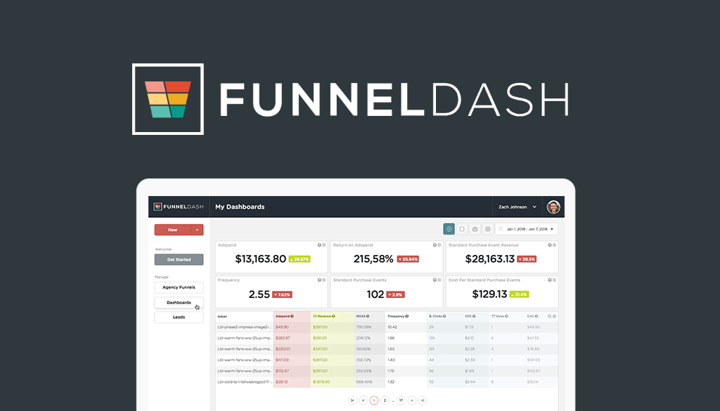Screen dimensions: 720x411
Task: Click settings icon on Cost Per Standard Purchase Events card
Action: [554, 280]
